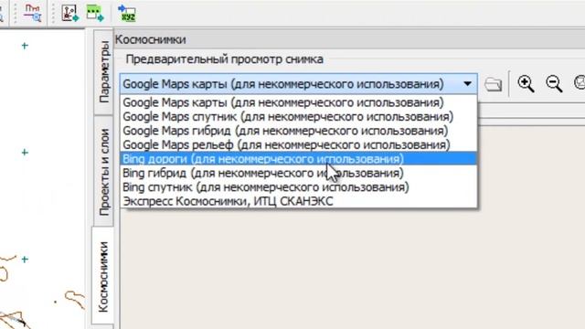Click the zoom out magnifier icon
The width and height of the screenshot is (585, 329).
pos(554,83)
